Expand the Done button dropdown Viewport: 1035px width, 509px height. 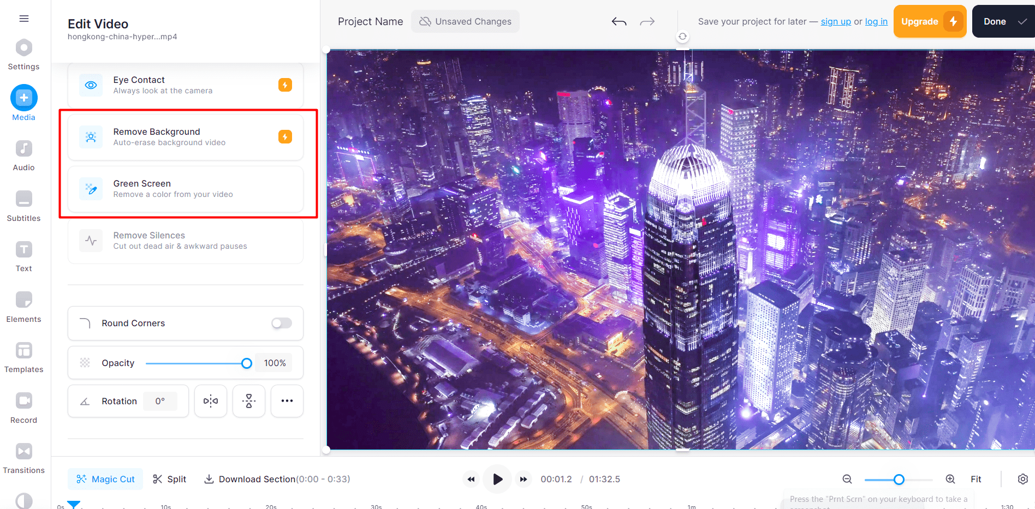[x=1021, y=21]
